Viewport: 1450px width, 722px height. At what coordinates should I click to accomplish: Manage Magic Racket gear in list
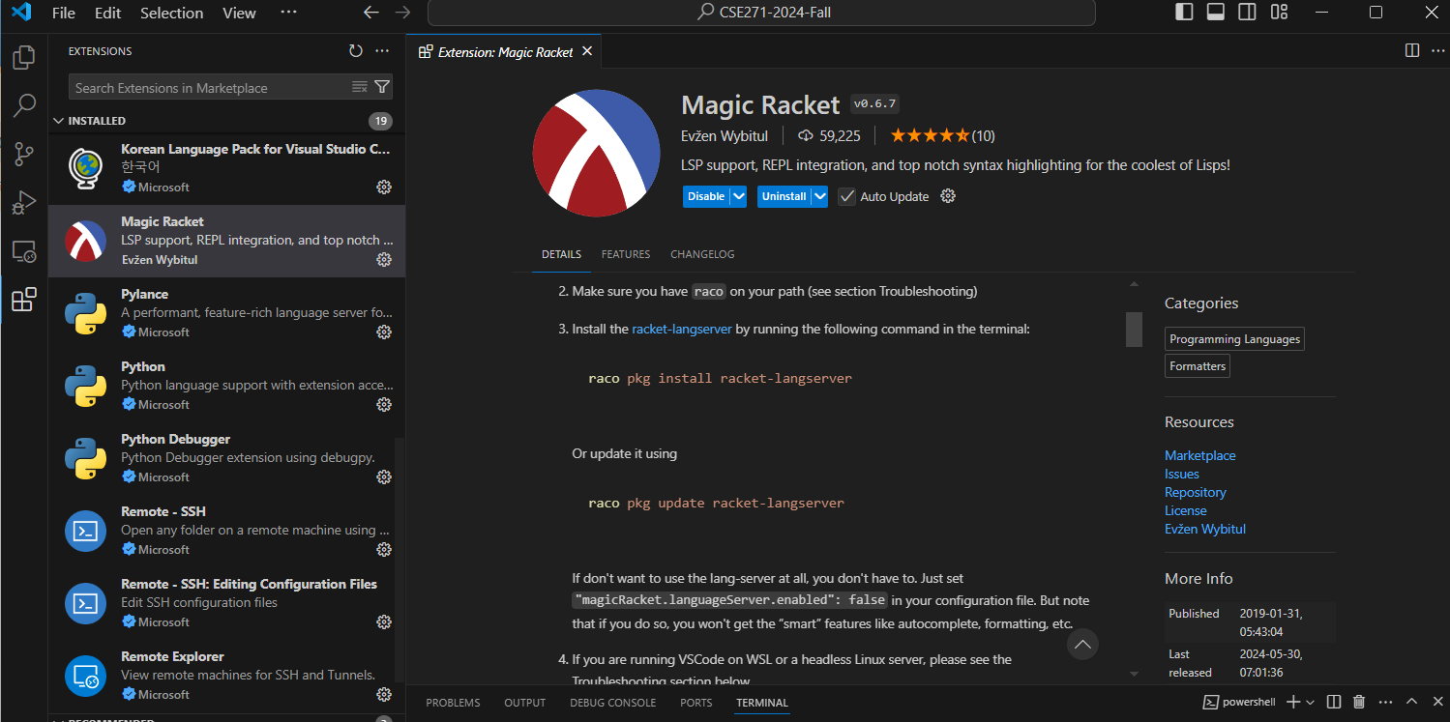384,259
